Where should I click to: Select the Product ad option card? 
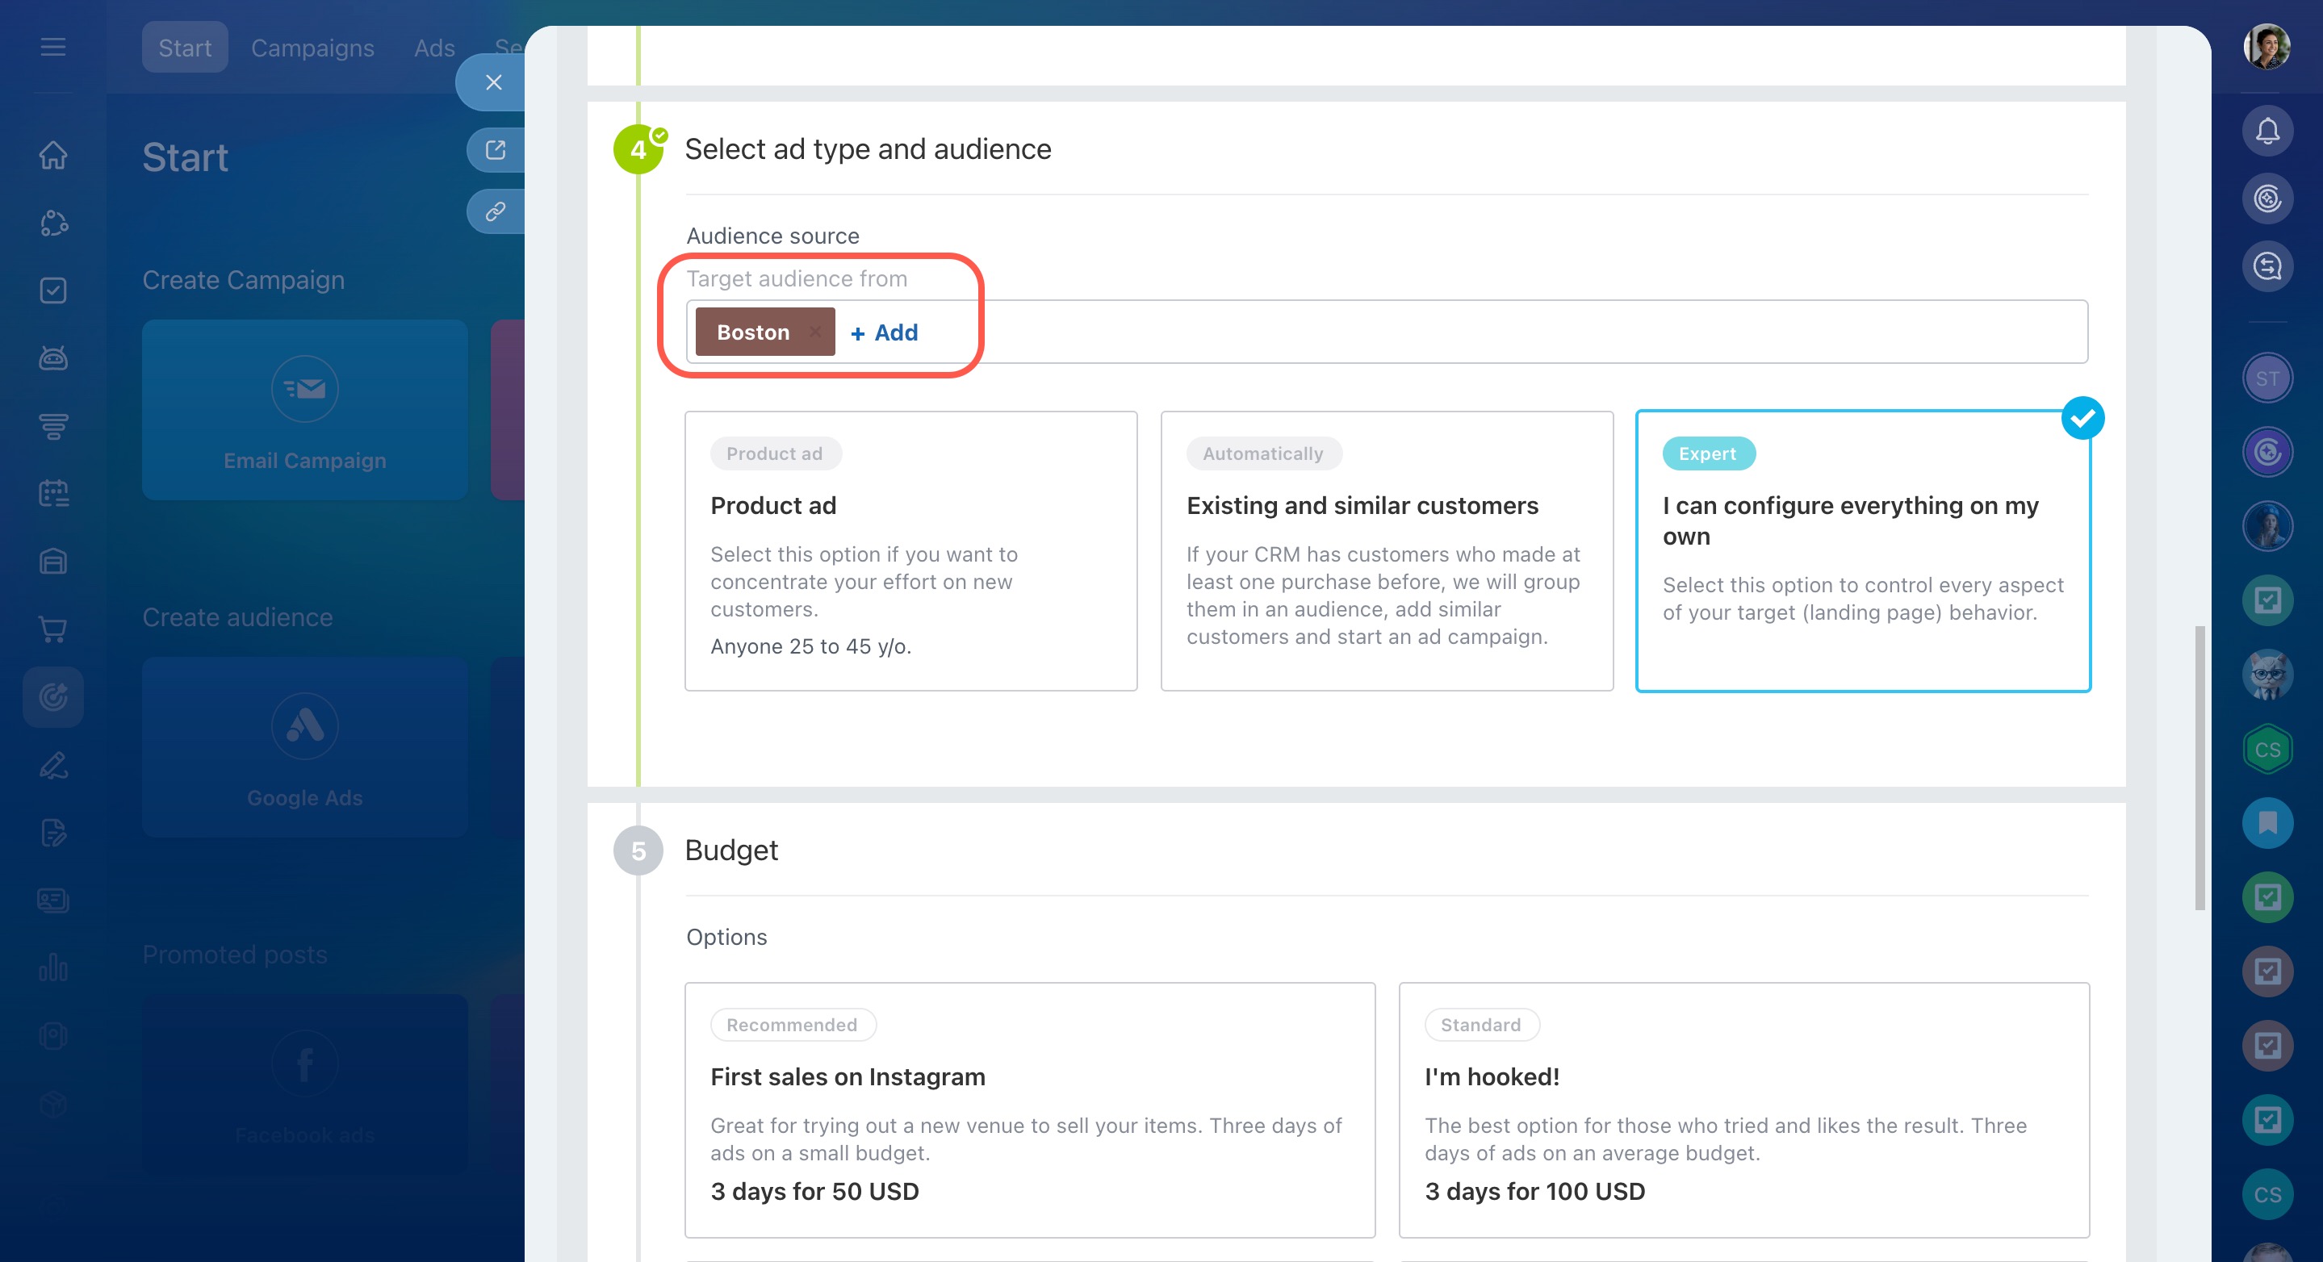910,551
